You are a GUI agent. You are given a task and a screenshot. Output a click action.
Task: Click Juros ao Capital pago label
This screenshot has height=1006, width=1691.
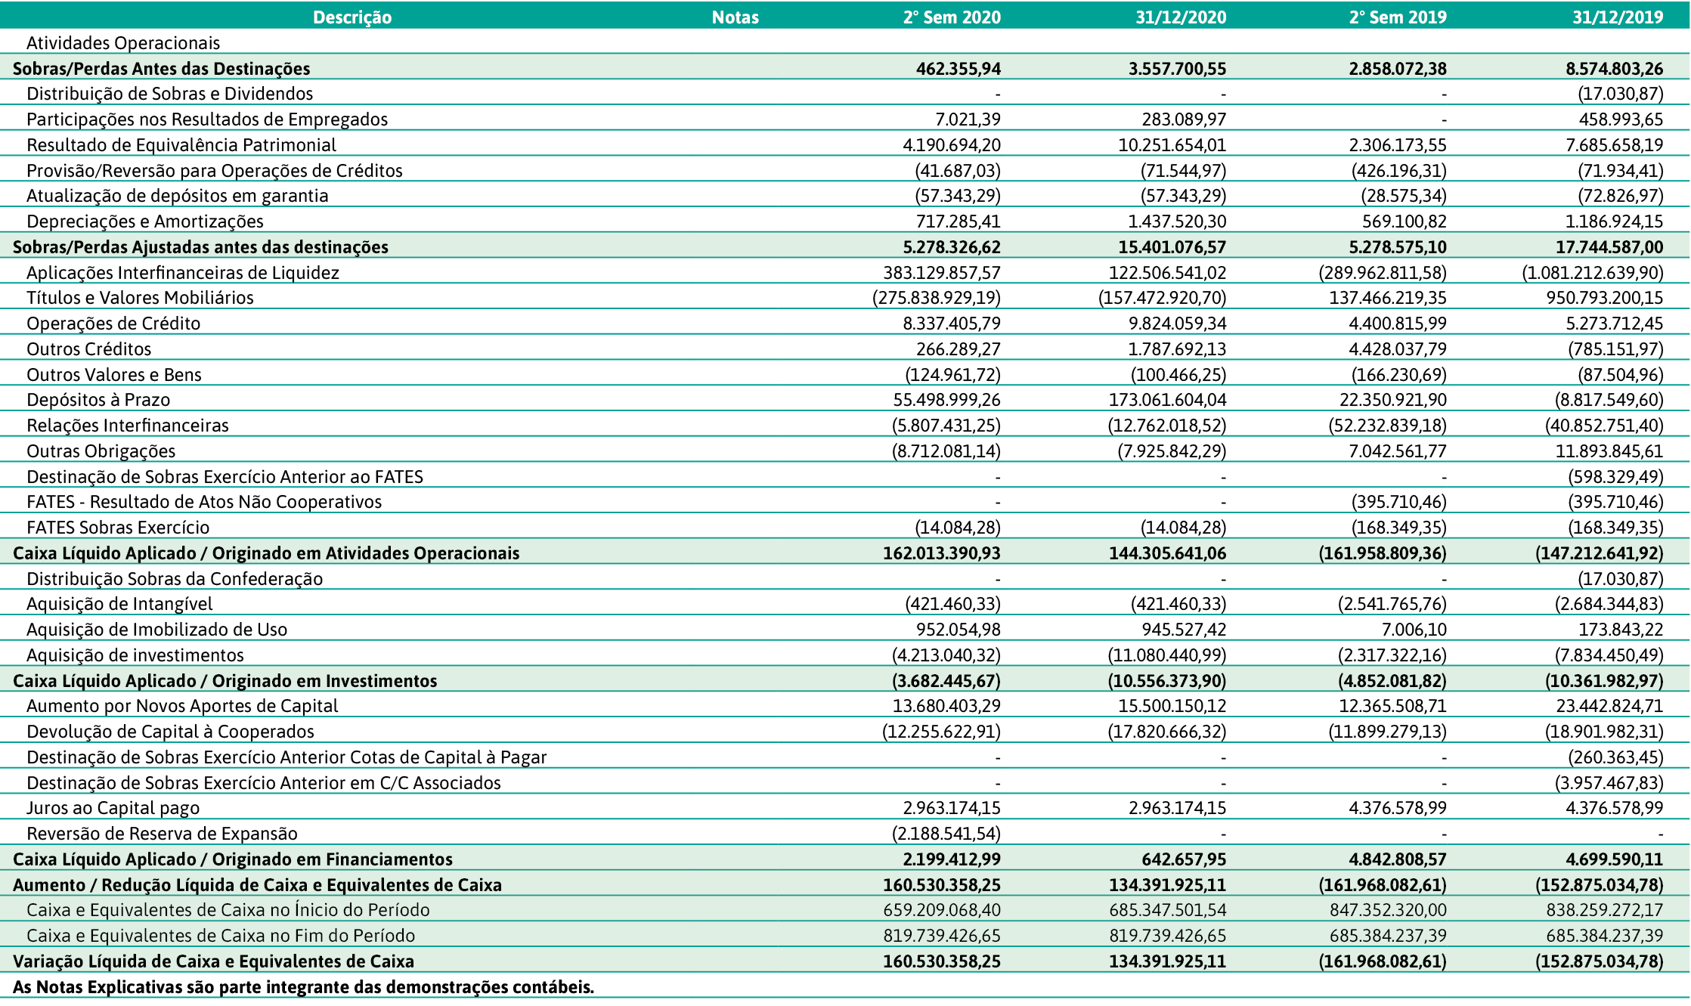113,808
